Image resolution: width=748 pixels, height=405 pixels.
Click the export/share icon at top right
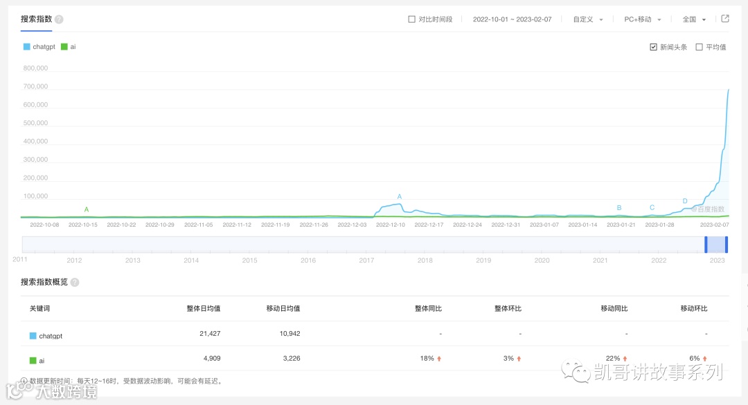tap(725, 19)
